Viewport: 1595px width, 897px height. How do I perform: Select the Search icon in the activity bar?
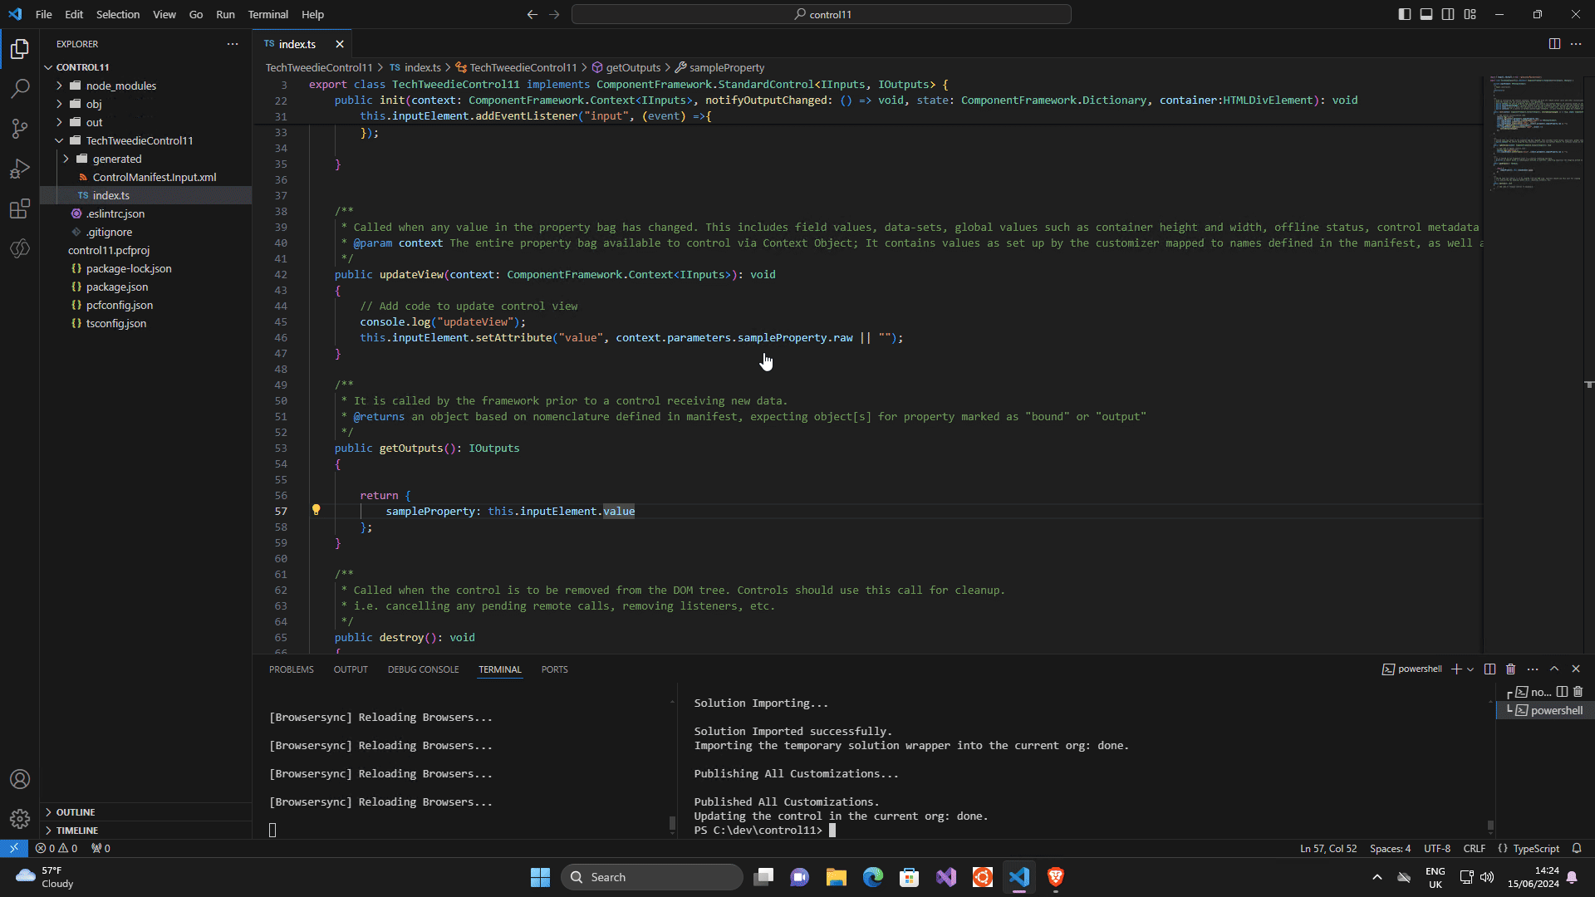point(20,89)
